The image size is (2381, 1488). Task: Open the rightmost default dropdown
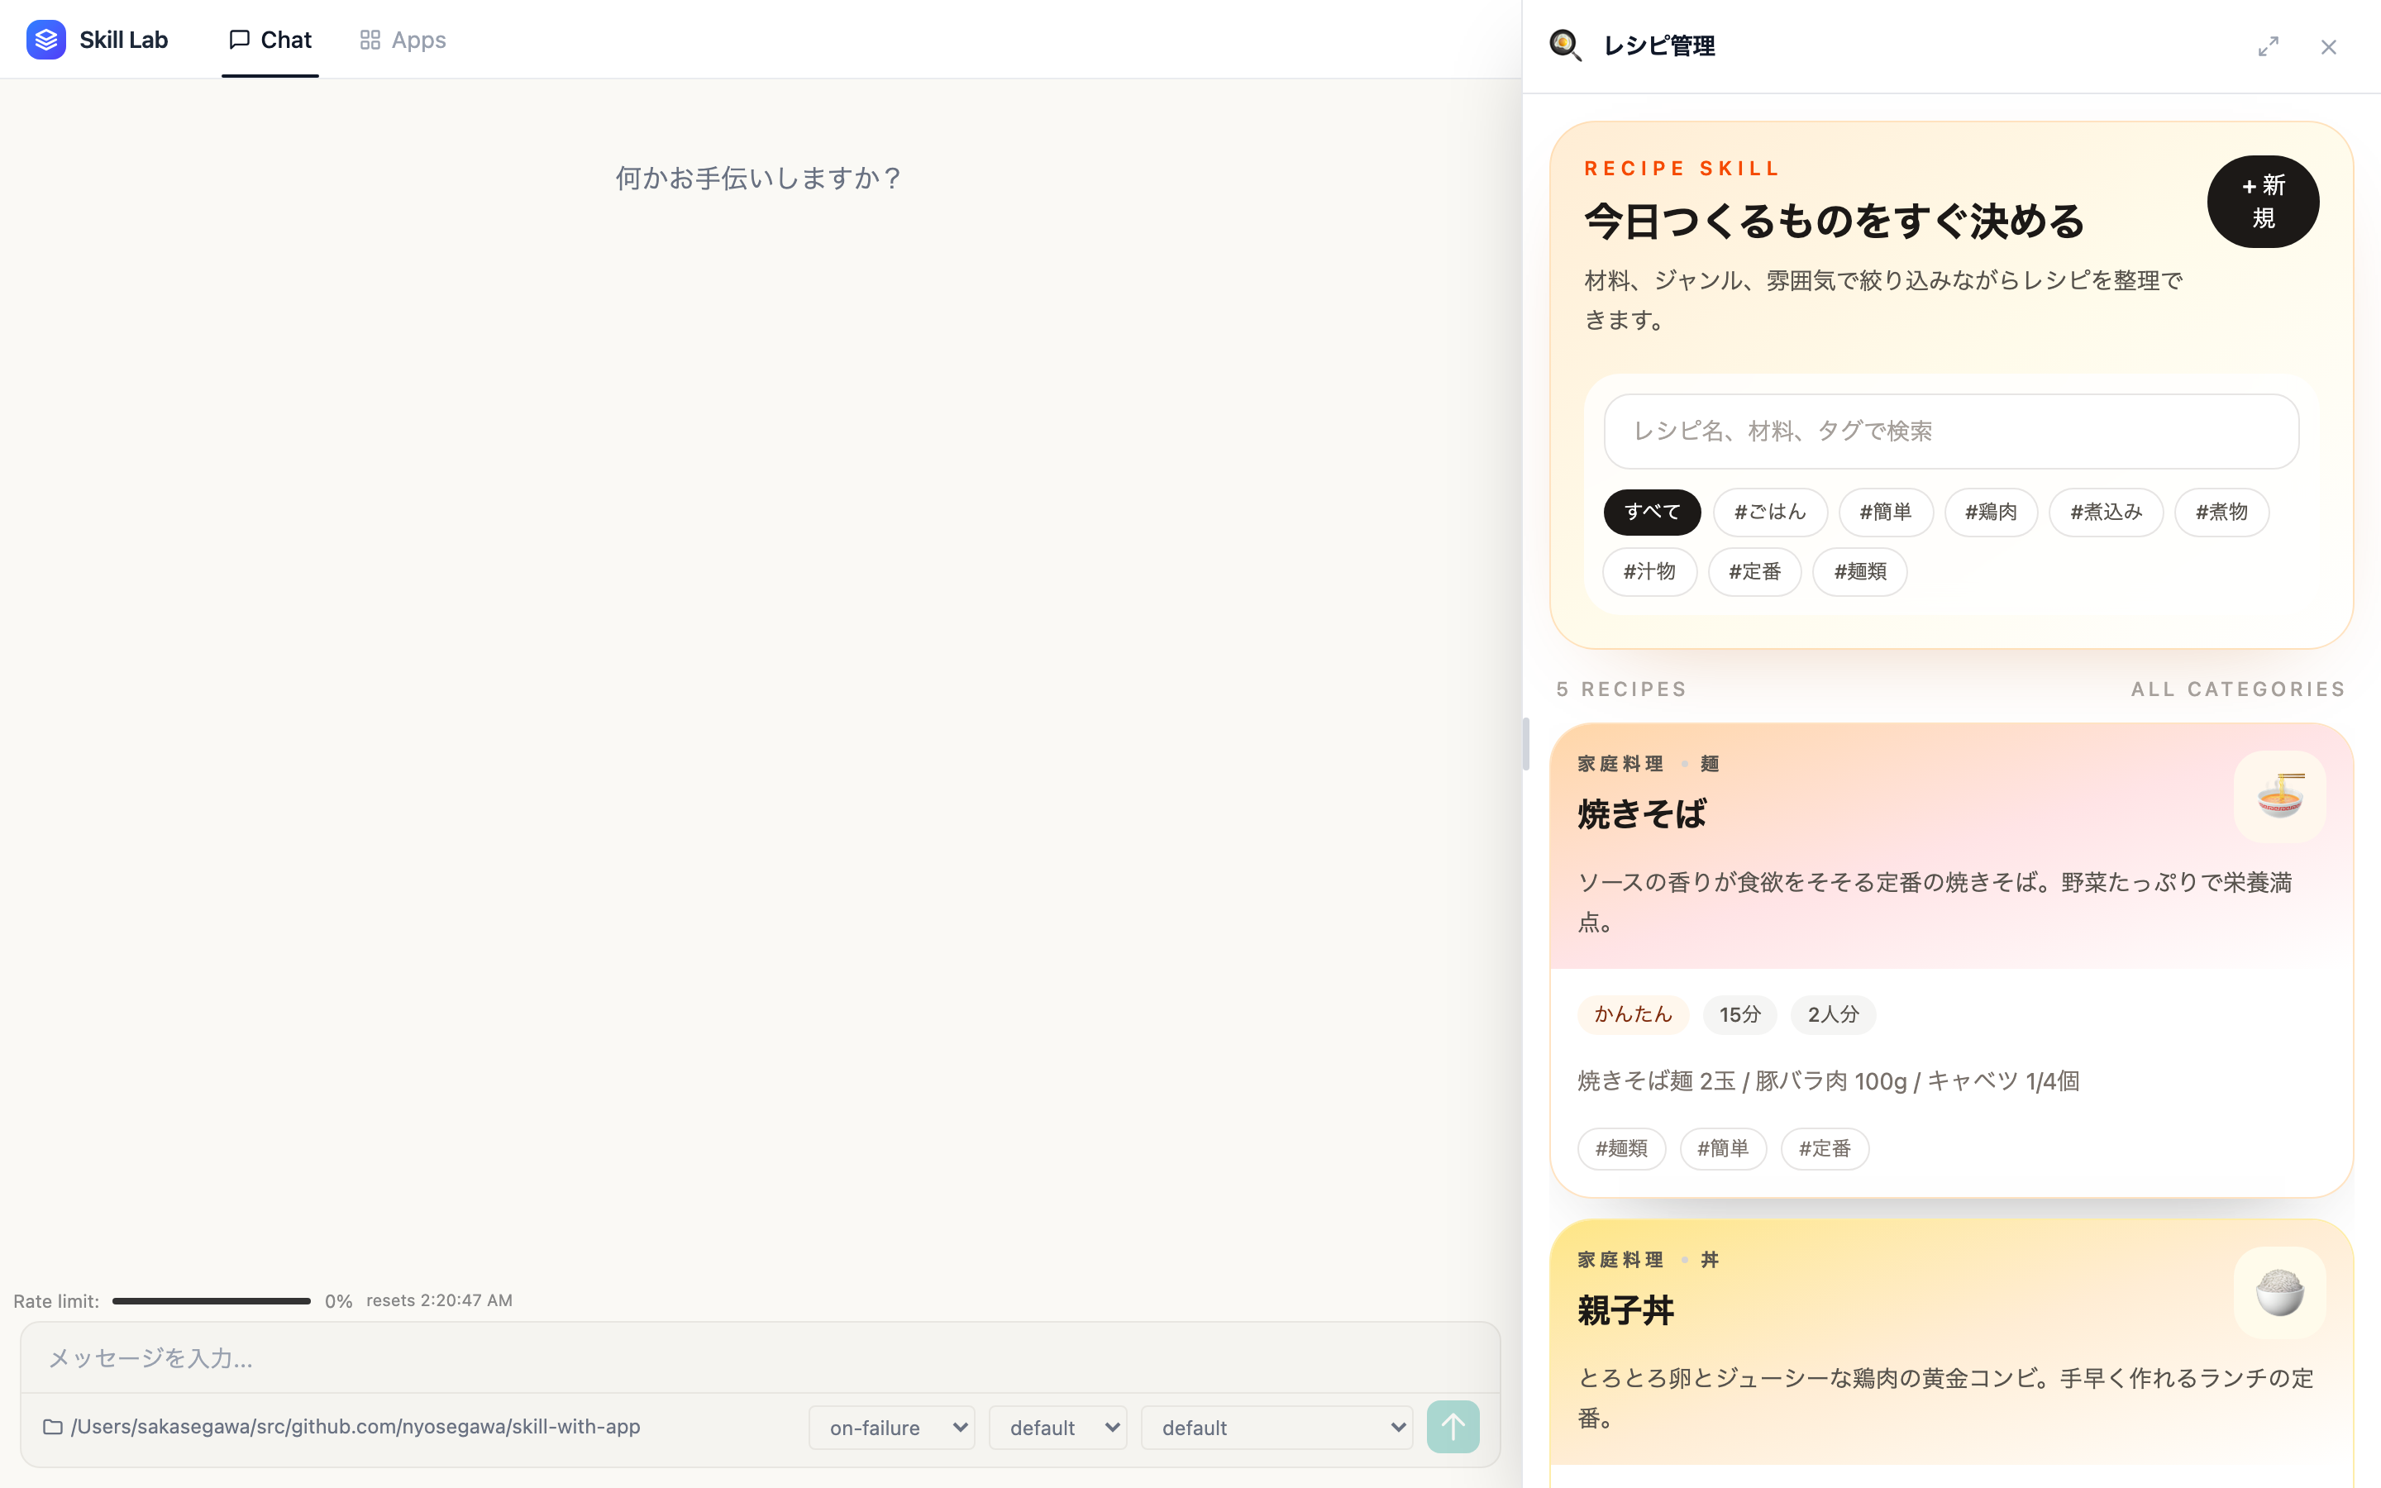tap(1276, 1427)
